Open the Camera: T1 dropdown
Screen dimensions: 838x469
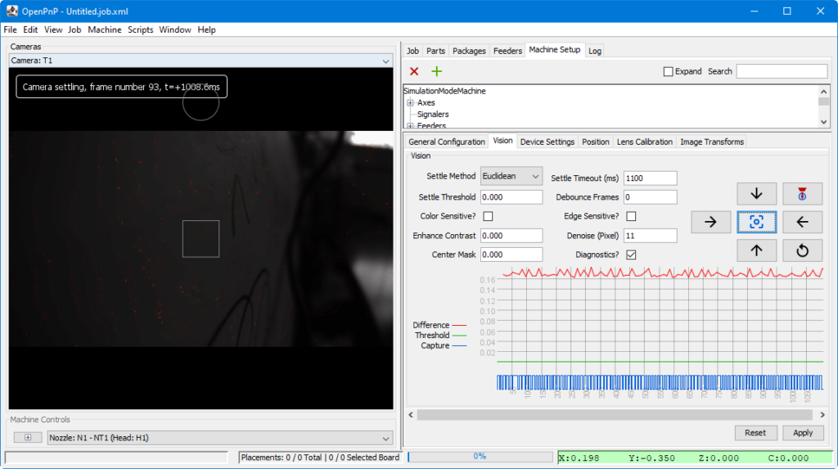pyautogui.click(x=201, y=61)
